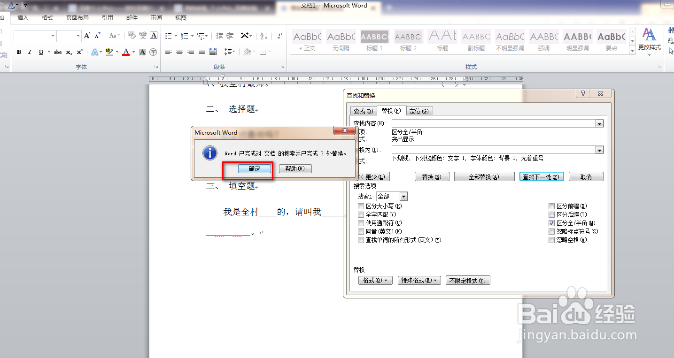Apply text highlight color
Screen dimensions: 674x358
pyautogui.click(x=109, y=52)
